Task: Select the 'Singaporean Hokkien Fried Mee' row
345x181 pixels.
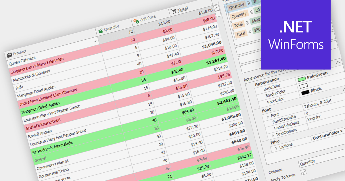Action: 37,66
